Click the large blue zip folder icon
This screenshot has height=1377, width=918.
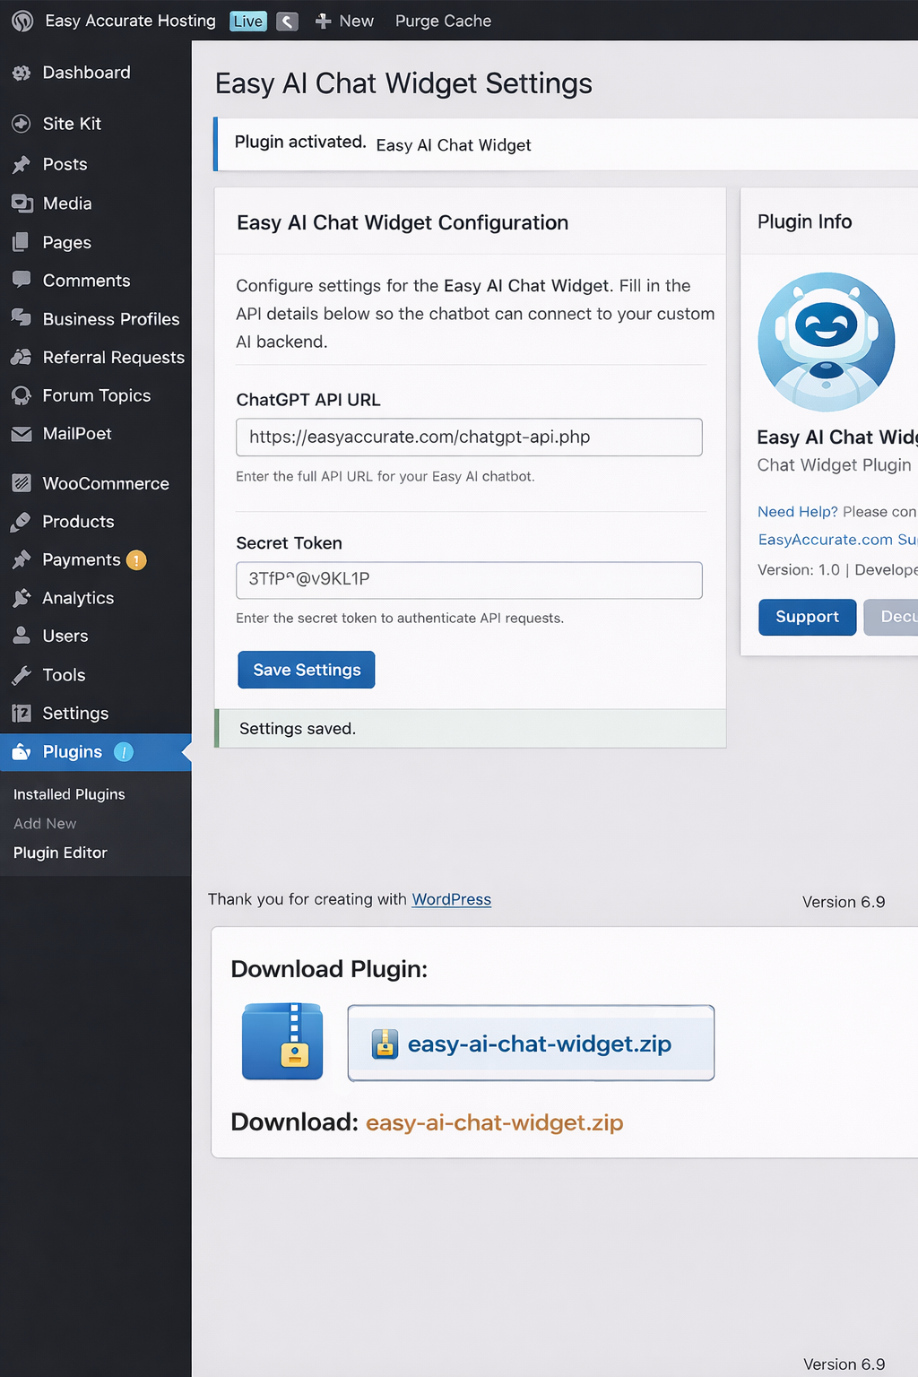[282, 1041]
